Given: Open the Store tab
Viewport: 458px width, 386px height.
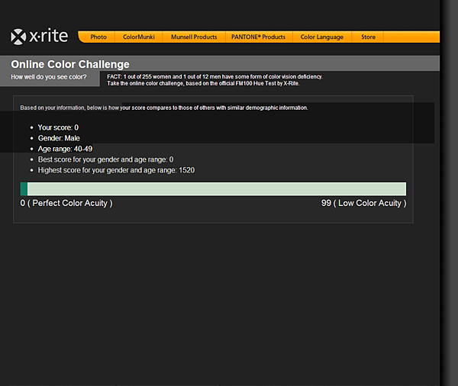Looking at the screenshot, I should 368,37.
